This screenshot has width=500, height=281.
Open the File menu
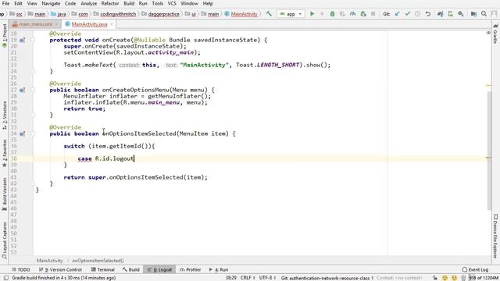coord(5,3)
